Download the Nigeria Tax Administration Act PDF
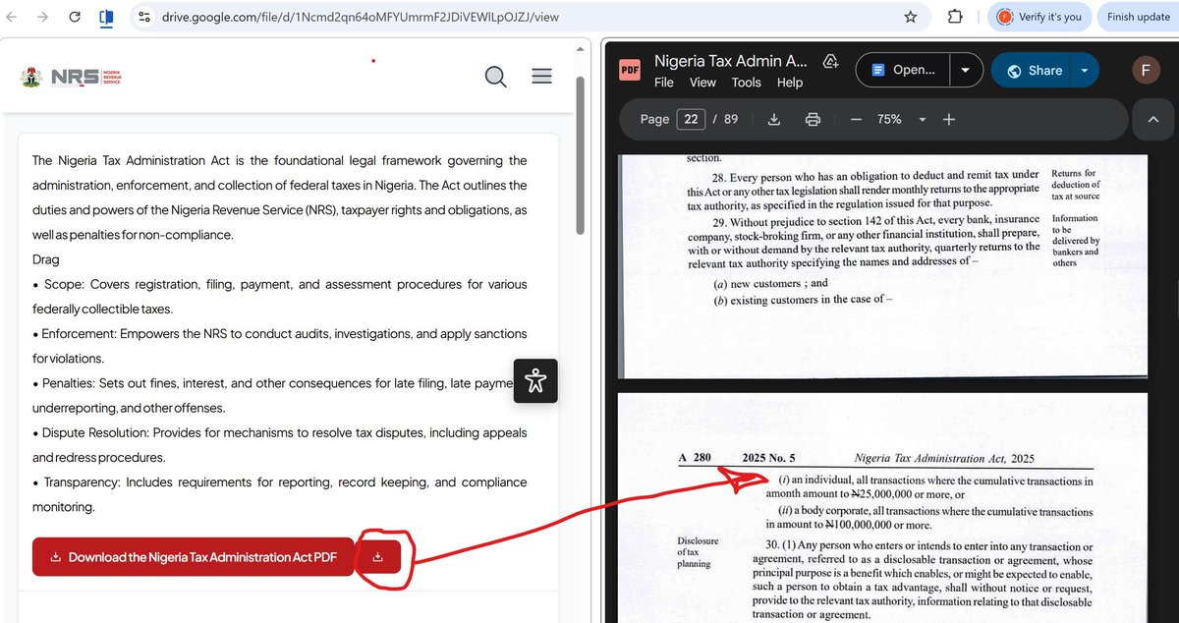This screenshot has width=1179, height=623. (x=193, y=557)
